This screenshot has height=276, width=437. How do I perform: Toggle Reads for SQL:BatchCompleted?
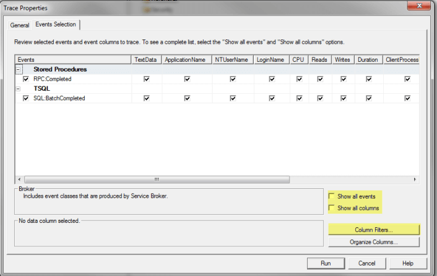pos(320,98)
